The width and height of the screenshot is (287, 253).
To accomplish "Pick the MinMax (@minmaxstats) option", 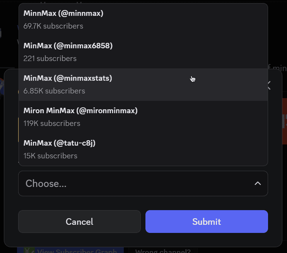I will click(68, 78).
